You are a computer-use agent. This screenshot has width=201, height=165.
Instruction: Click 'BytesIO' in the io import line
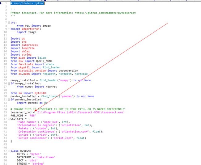tap(40, 93)
